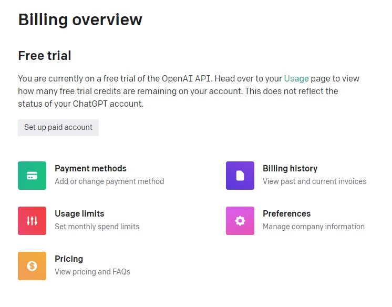
Task: Open the Usage page link
Action: (x=296, y=78)
